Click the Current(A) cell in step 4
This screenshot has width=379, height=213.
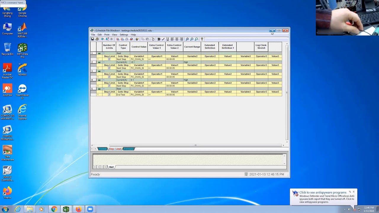pos(123,80)
